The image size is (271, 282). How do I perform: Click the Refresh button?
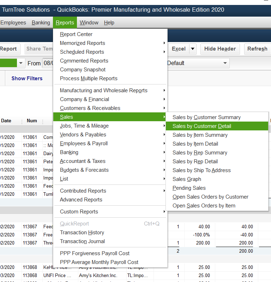pos(257,49)
